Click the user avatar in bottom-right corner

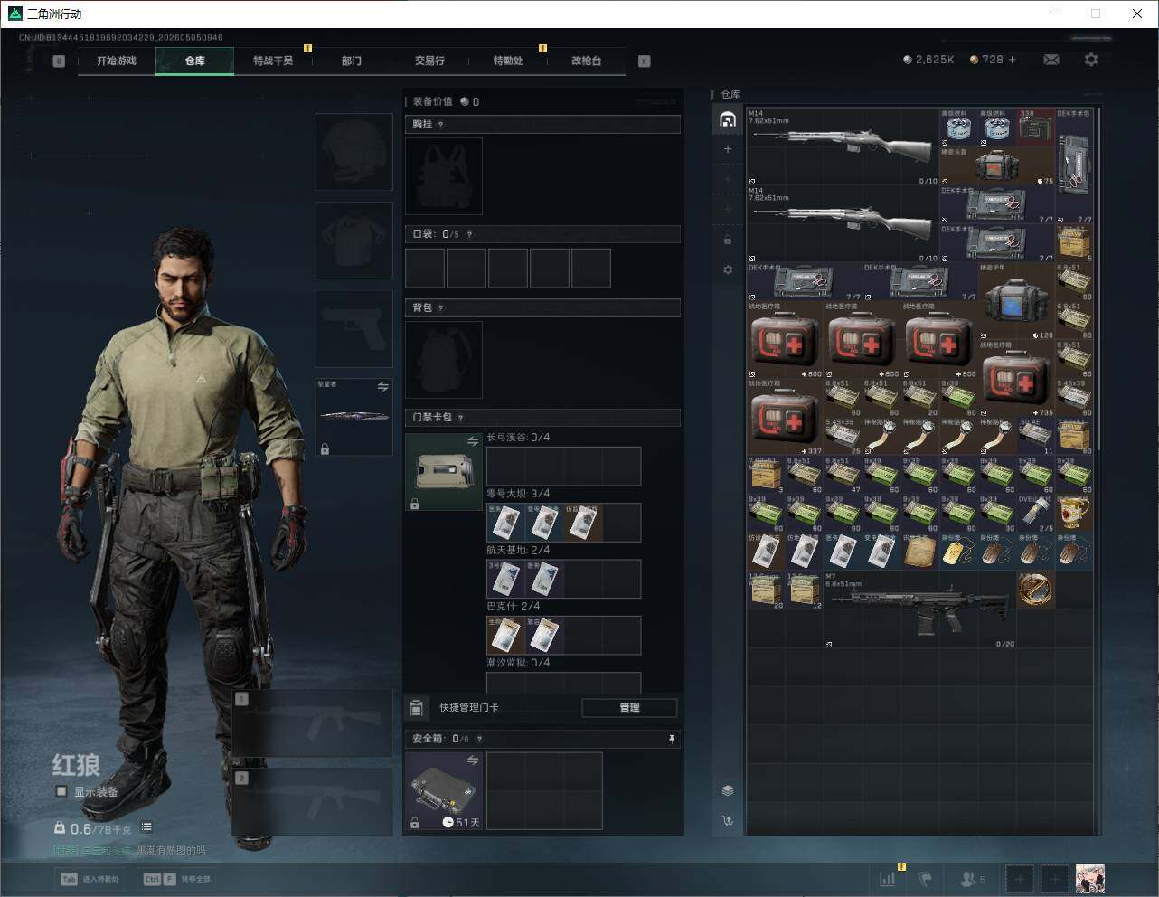[1090, 878]
